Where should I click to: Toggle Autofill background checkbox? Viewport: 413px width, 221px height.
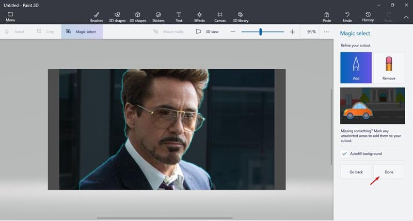tap(344, 153)
